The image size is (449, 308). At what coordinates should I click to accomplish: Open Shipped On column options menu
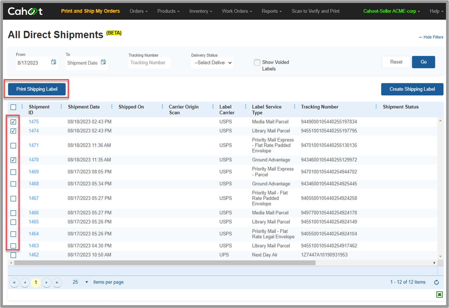162,107
